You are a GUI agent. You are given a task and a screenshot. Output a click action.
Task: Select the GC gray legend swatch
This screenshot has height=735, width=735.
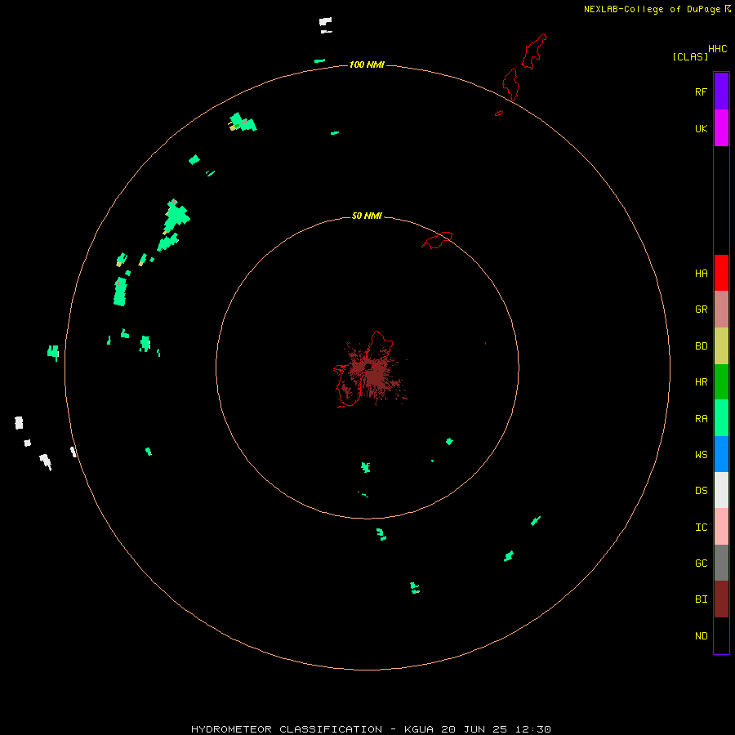point(721,563)
